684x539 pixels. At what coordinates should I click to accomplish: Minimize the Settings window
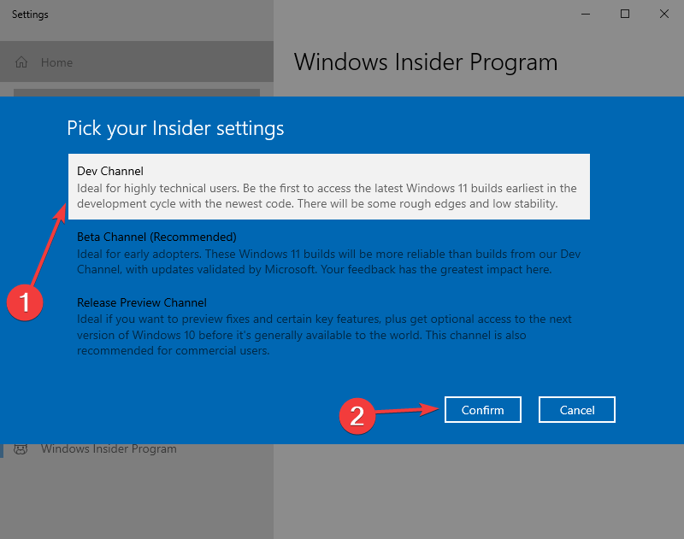click(586, 14)
